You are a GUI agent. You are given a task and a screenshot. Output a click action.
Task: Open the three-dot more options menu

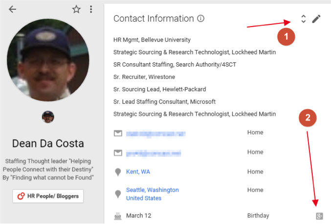(91, 9)
